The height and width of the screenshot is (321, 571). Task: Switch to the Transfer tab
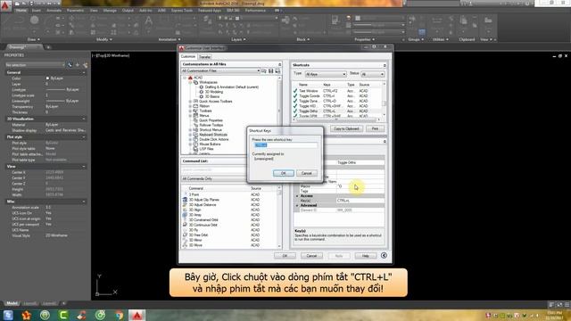(205, 57)
